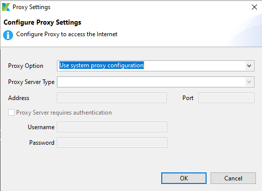This screenshot has height=191, width=262.
Task: Click the Proxy Option label
Action: coord(26,66)
